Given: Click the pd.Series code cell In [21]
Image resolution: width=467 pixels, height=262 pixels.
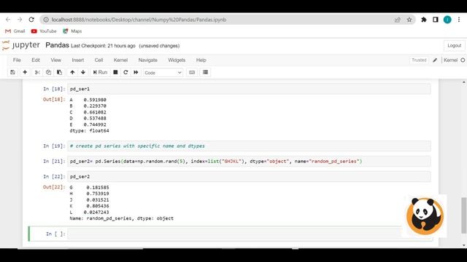Looking at the screenshot, I should (249, 162).
